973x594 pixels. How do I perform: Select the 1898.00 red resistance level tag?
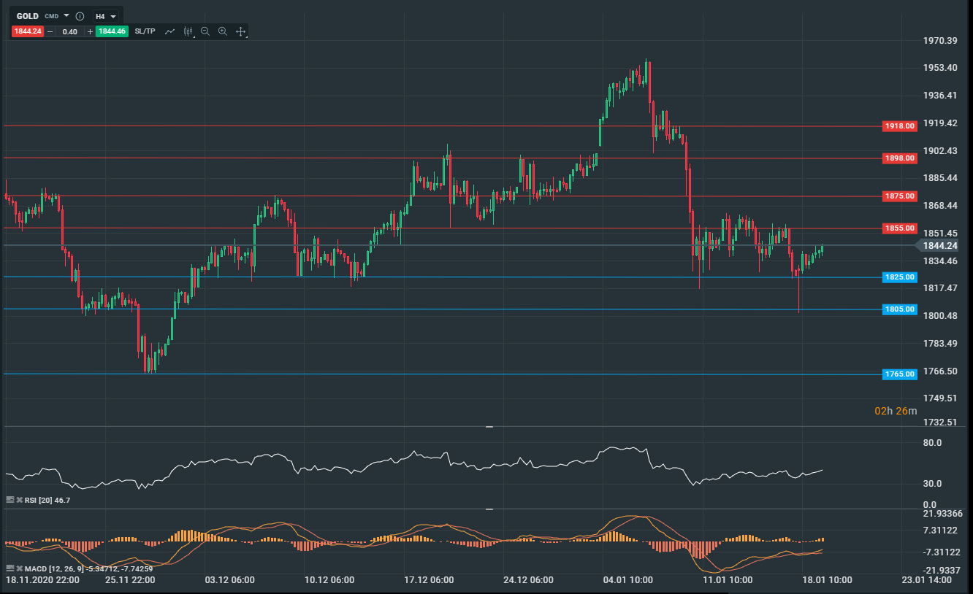point(899,158)
